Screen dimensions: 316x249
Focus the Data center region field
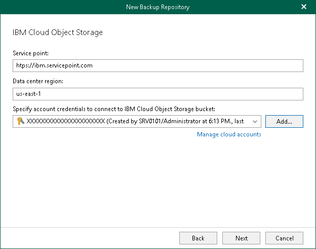click(158, 94)
